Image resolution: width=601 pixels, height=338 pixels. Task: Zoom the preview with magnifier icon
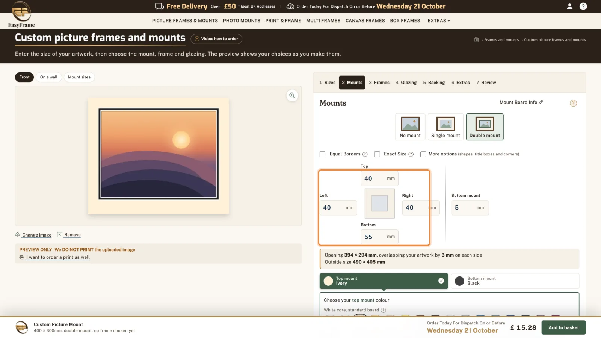point(292,95)
